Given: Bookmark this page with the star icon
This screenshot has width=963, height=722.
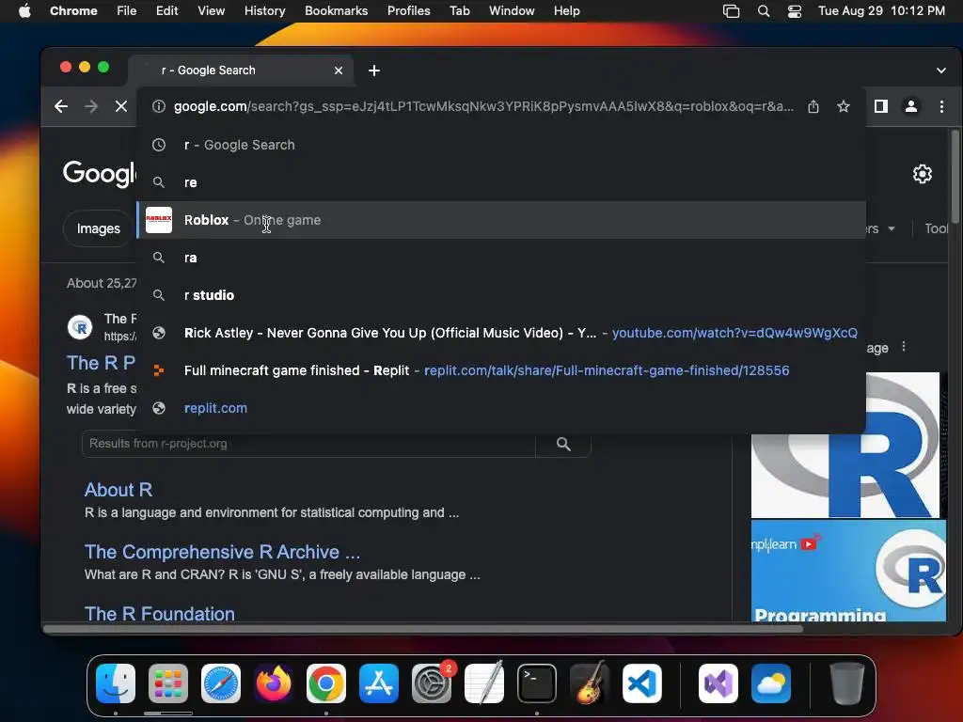Looking at the screenshot, I should point(844,106).
